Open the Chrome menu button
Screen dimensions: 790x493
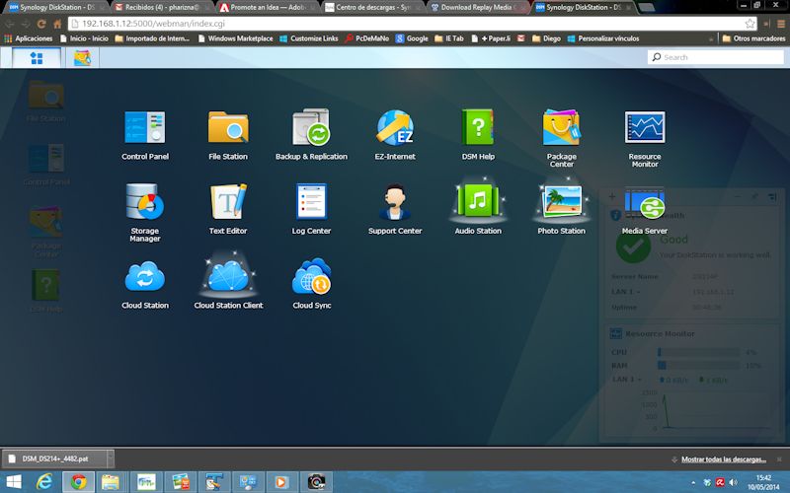[781, 24]
